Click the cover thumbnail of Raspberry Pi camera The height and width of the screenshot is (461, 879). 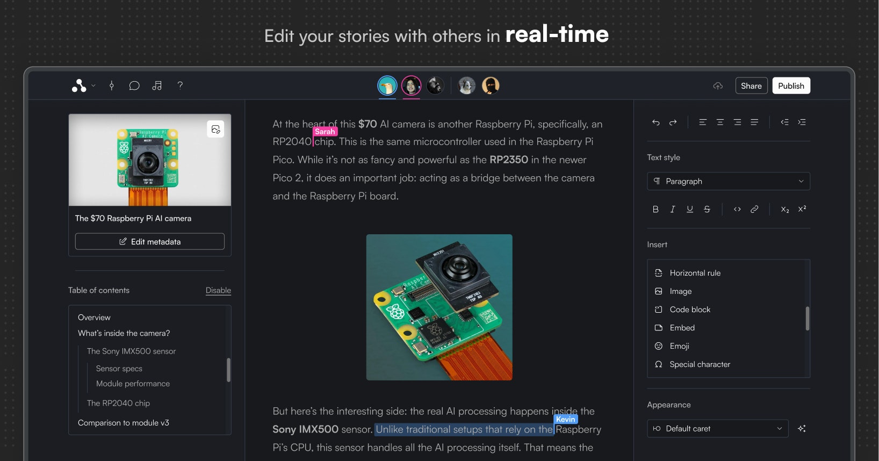click(x=150, y=160)
